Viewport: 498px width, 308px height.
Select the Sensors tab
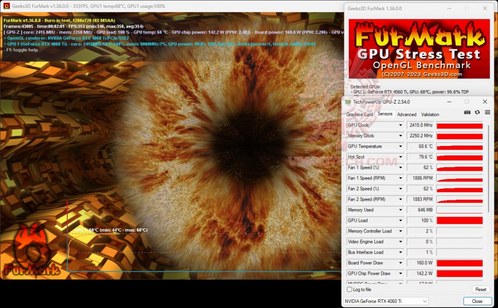tap(385, 114)
